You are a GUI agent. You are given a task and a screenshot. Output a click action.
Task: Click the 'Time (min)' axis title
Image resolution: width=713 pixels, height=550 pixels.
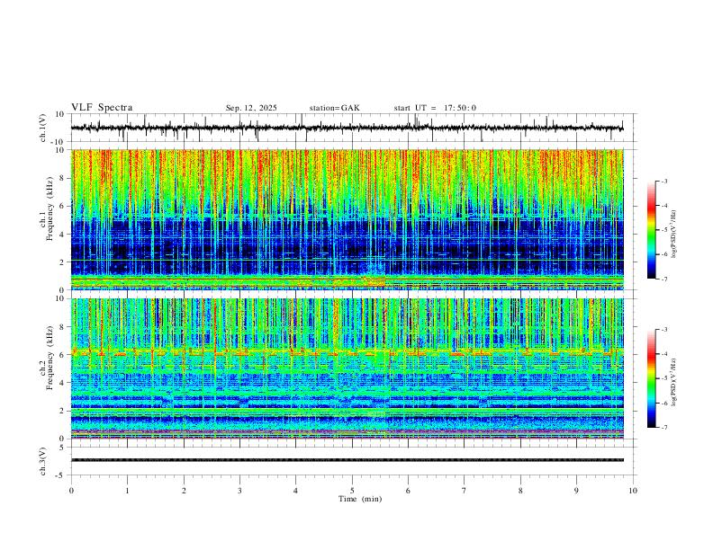click(360, 499)
